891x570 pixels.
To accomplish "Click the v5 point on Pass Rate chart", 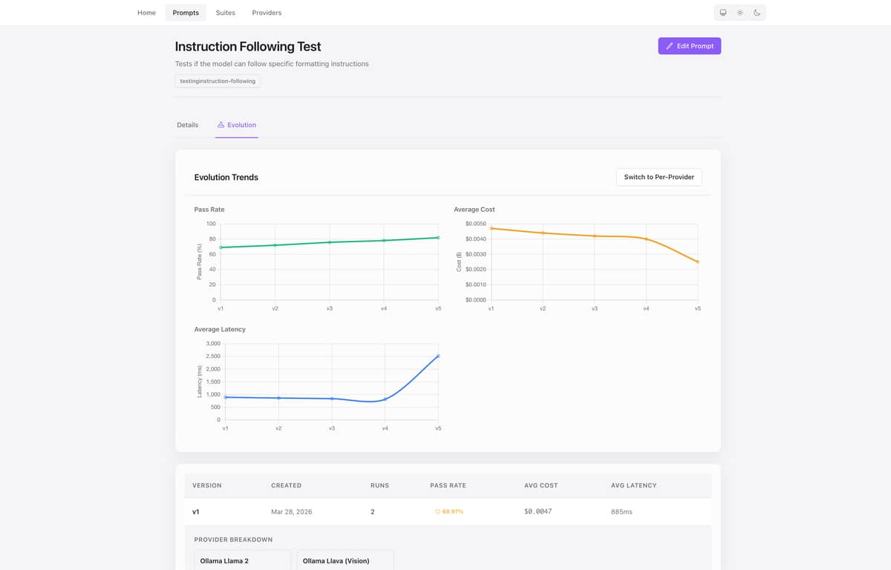I will 438,238.
